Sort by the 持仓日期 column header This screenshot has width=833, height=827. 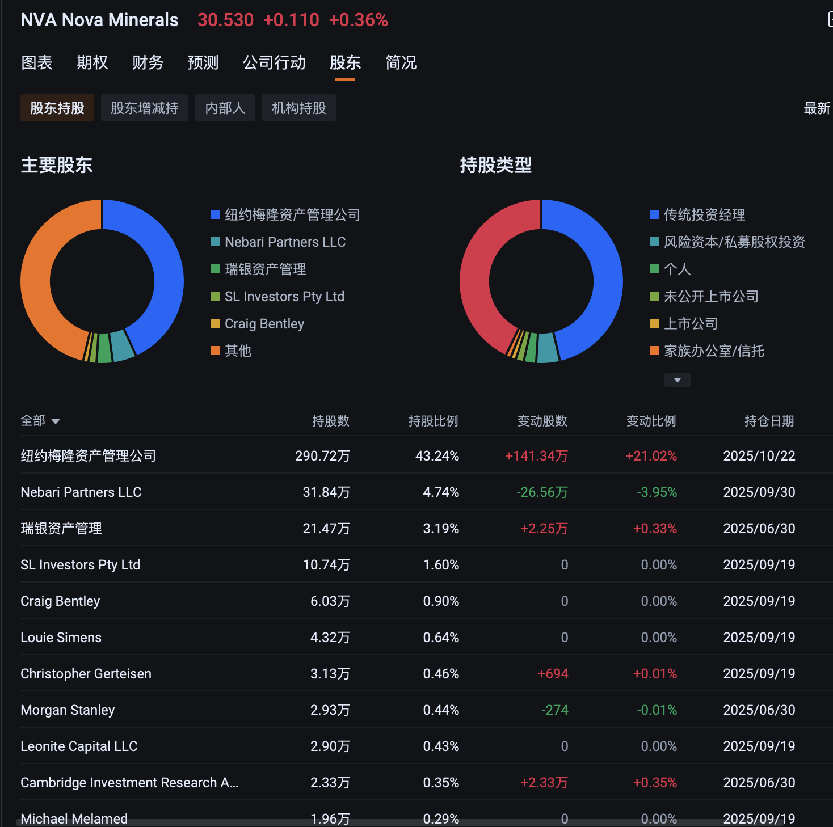click(x=769, y=421)
